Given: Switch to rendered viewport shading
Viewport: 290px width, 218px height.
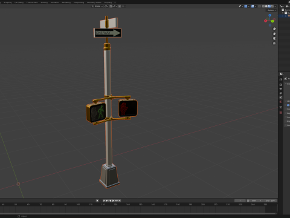Looking at the screenshot, I should coord(272,6).
